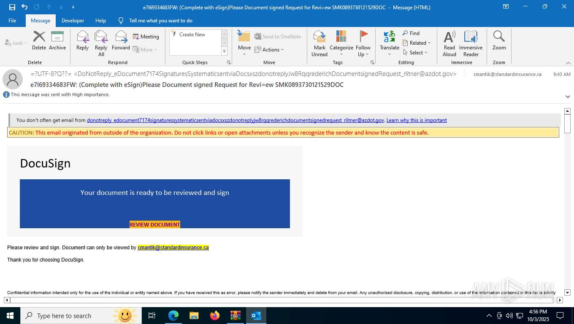
Task: Archive the email using Archive icon
Action: pyautogui.click(x=57, y=40)
